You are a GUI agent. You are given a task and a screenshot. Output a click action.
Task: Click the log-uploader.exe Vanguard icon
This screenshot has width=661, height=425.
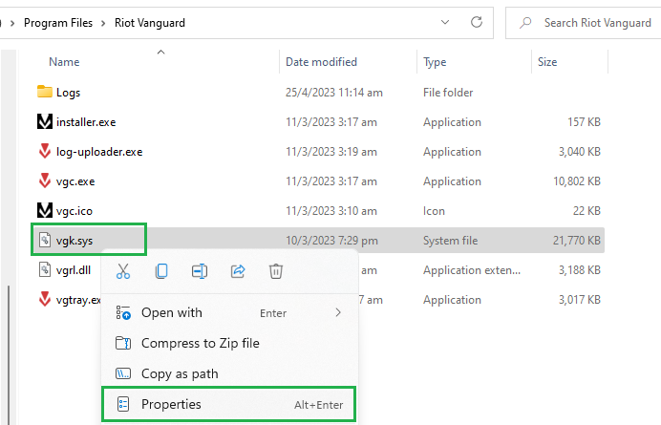click(x=45, y=151)
